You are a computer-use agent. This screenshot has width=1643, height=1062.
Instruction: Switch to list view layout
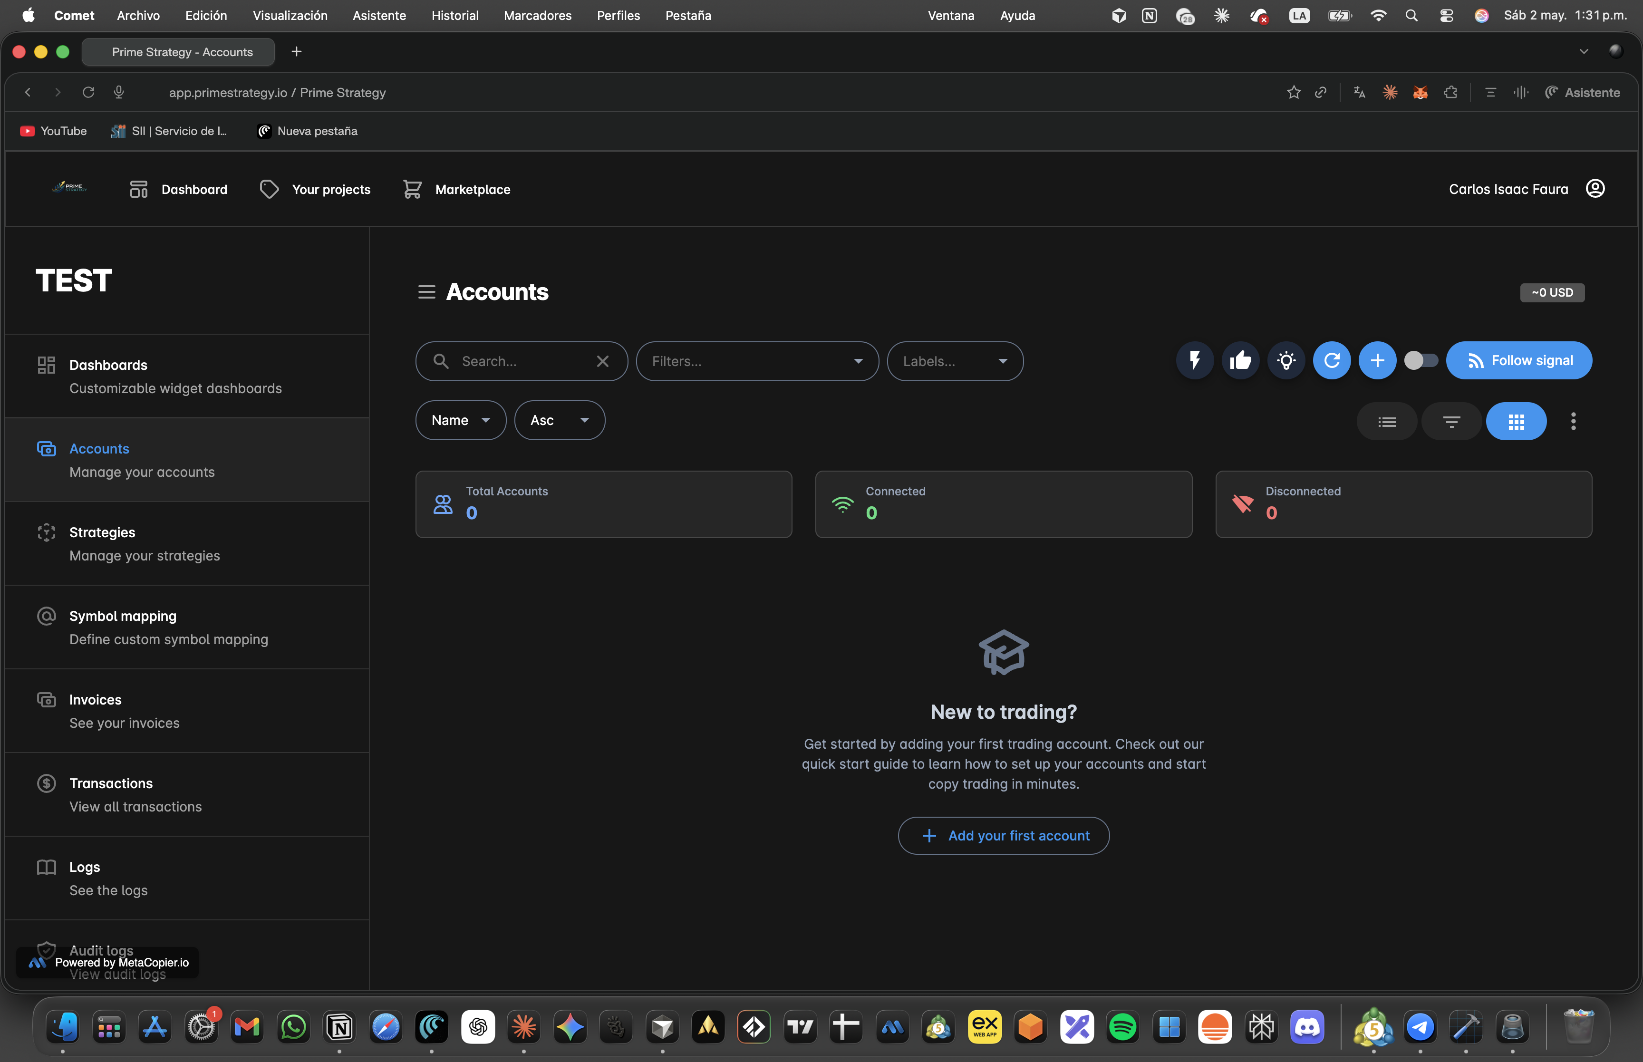1386,421
